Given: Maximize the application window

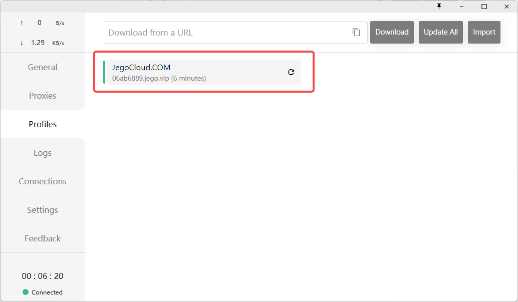Looking at the screenshot, I should [x=484, y=7].
